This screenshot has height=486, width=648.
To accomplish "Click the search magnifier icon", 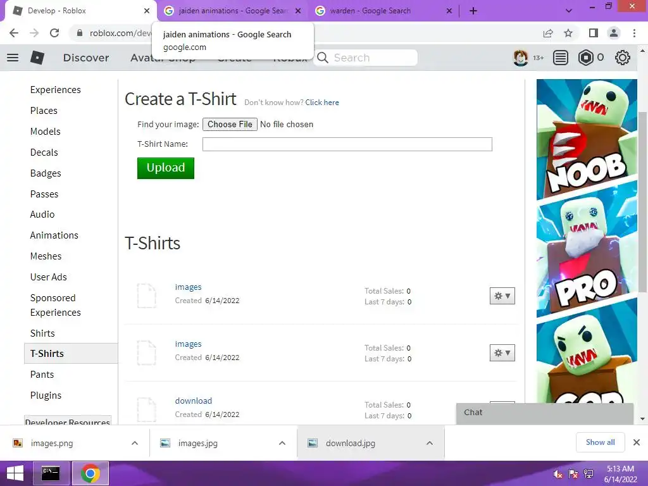I will coord(323,58).
